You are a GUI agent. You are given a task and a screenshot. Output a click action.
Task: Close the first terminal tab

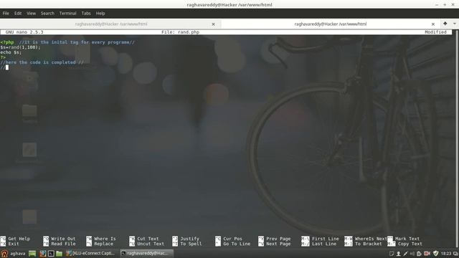point(214,24)
